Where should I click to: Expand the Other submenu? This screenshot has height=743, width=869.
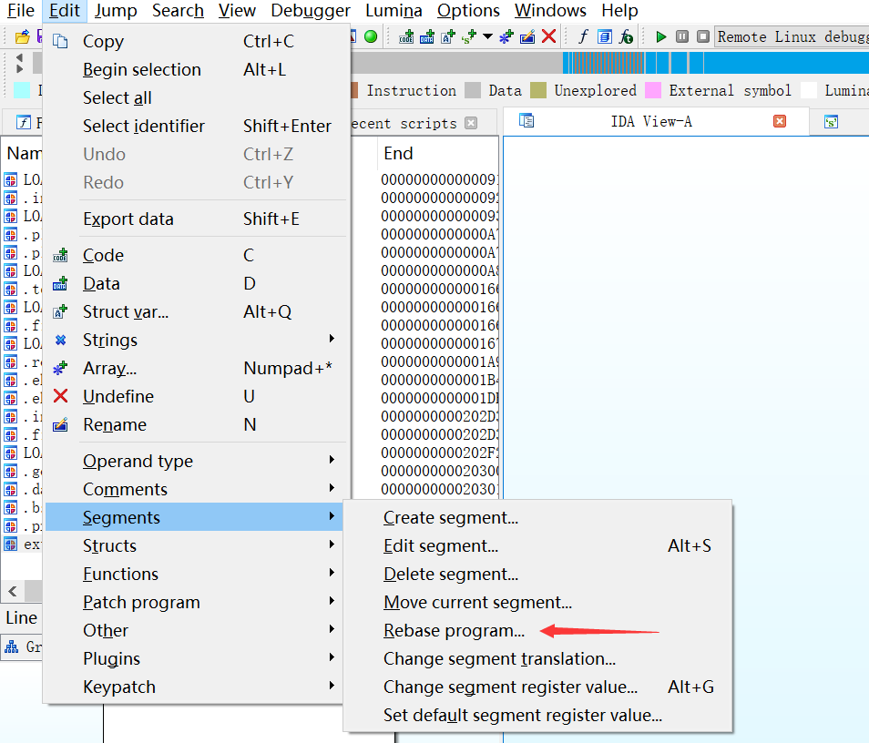click(332, 629)
